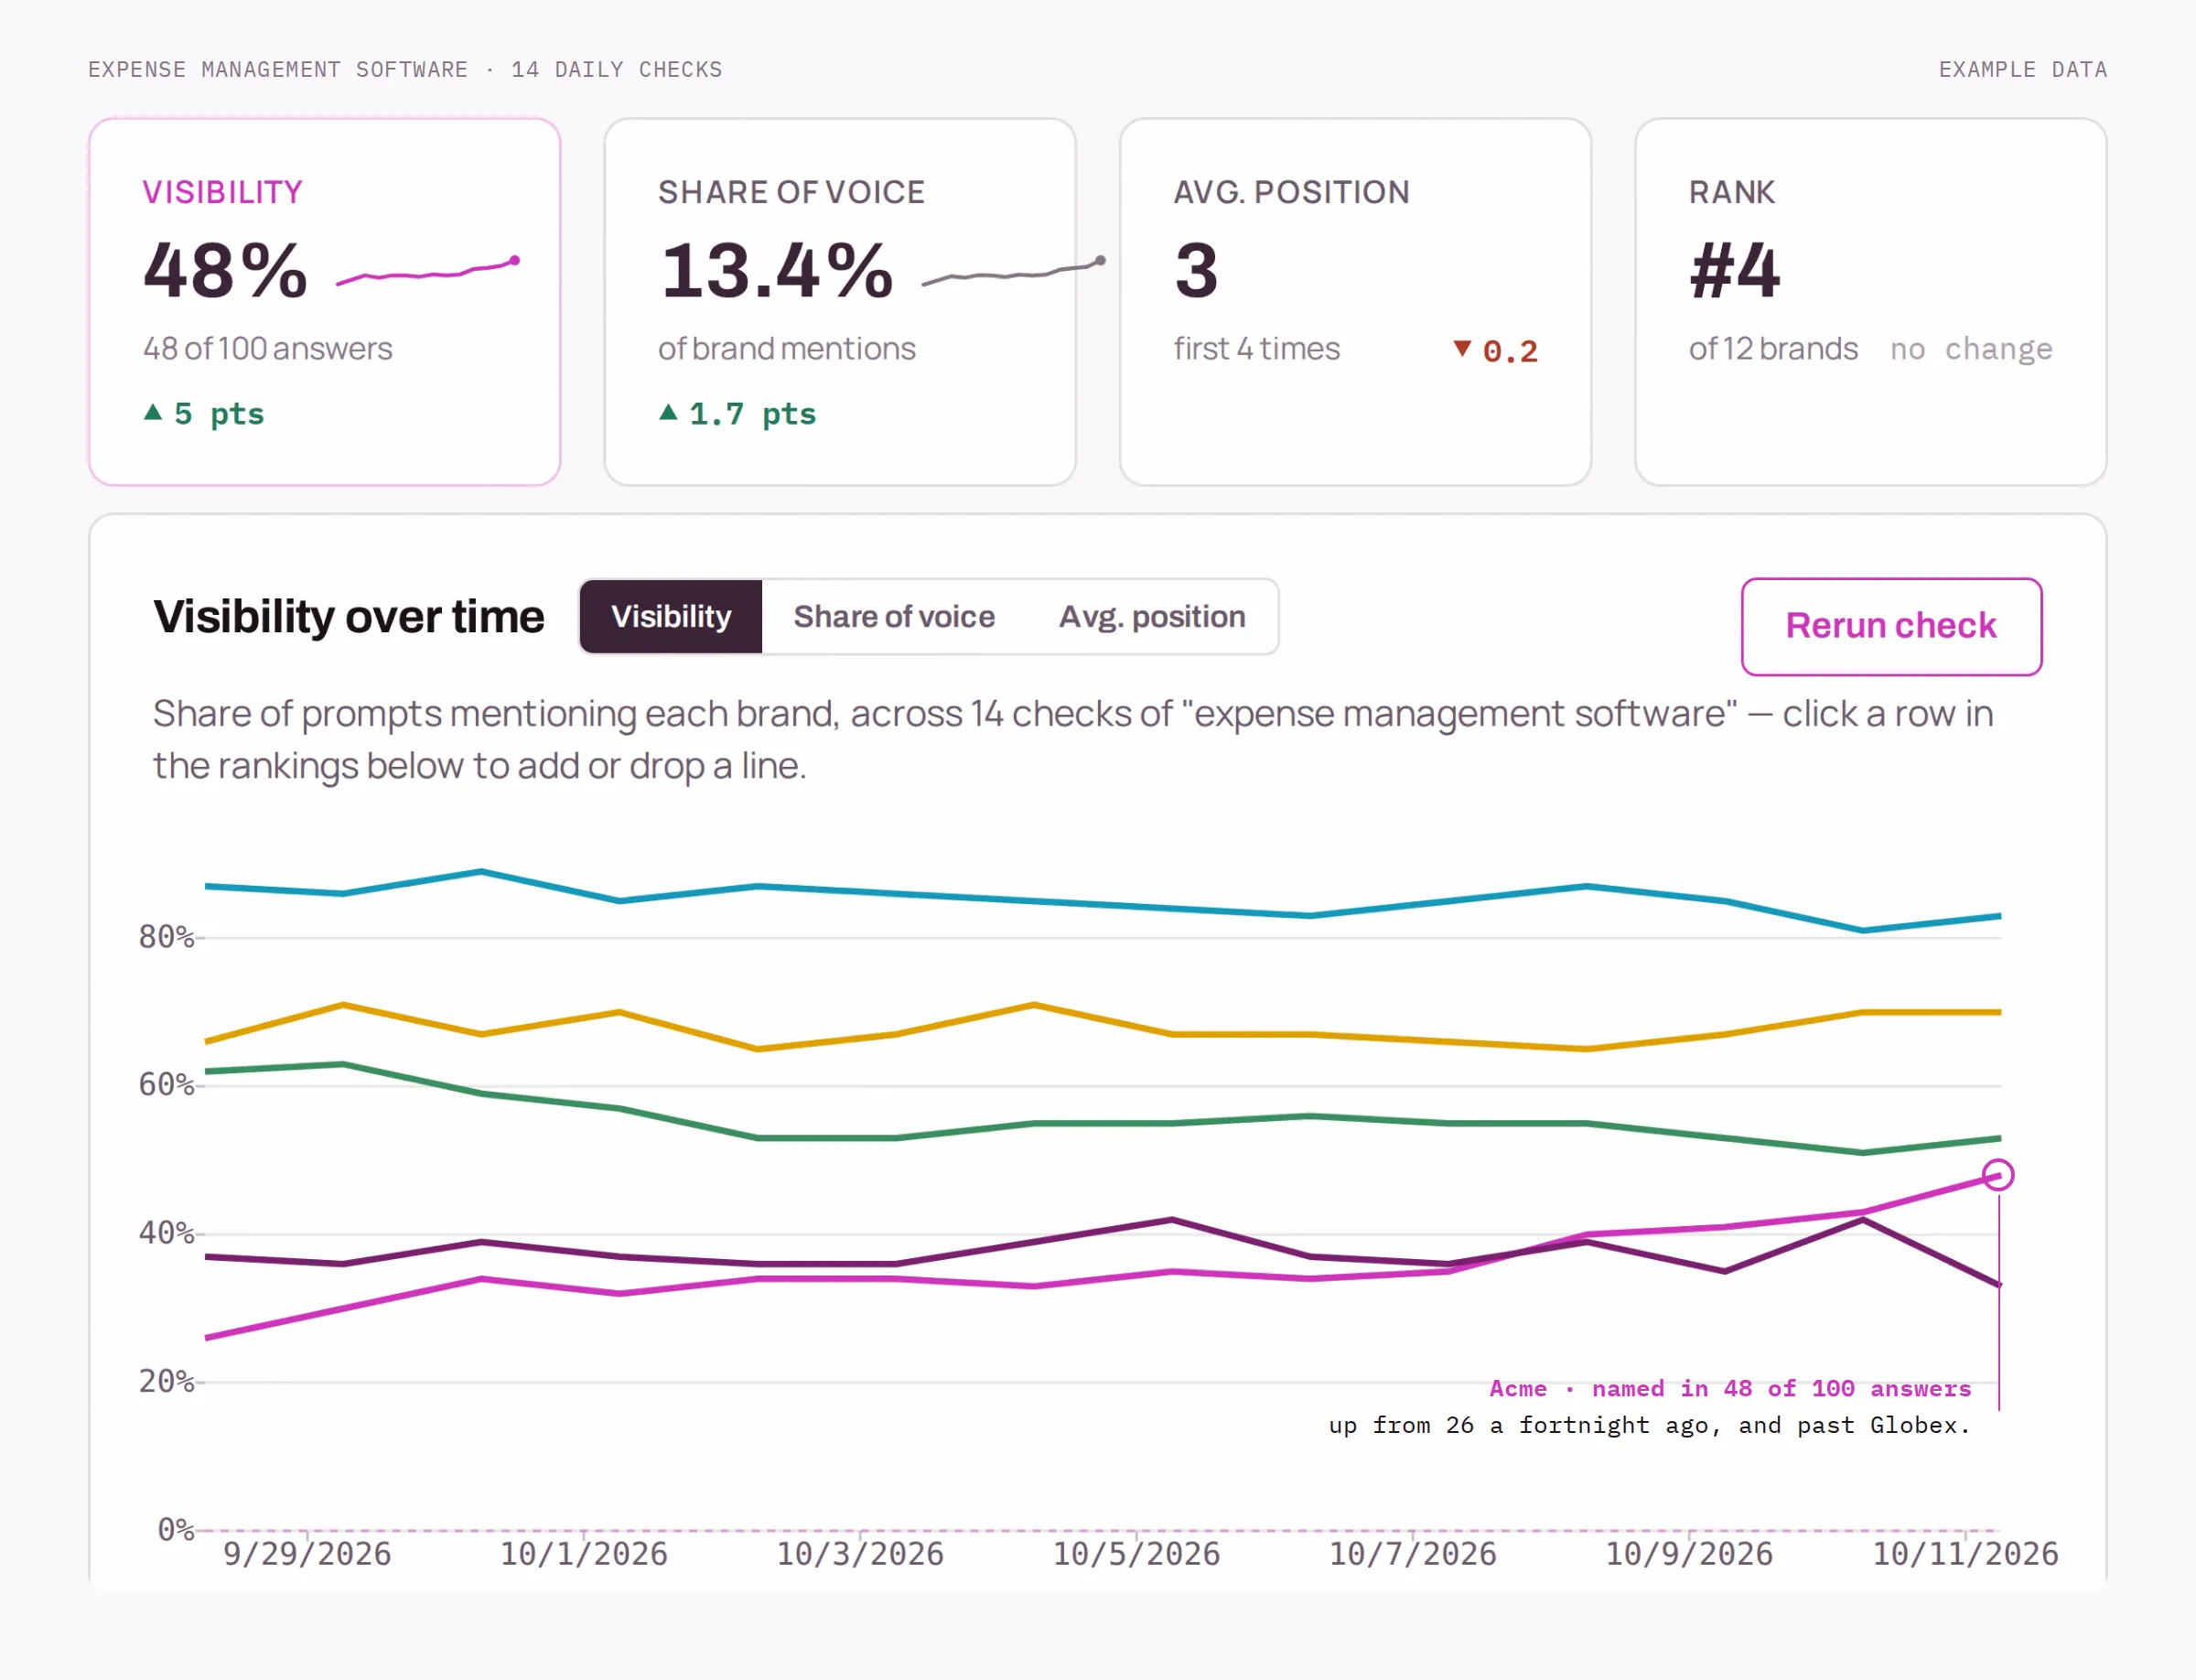Click the Visibility card sparkline
2196x1680 pixels.
tap(428, 272)
